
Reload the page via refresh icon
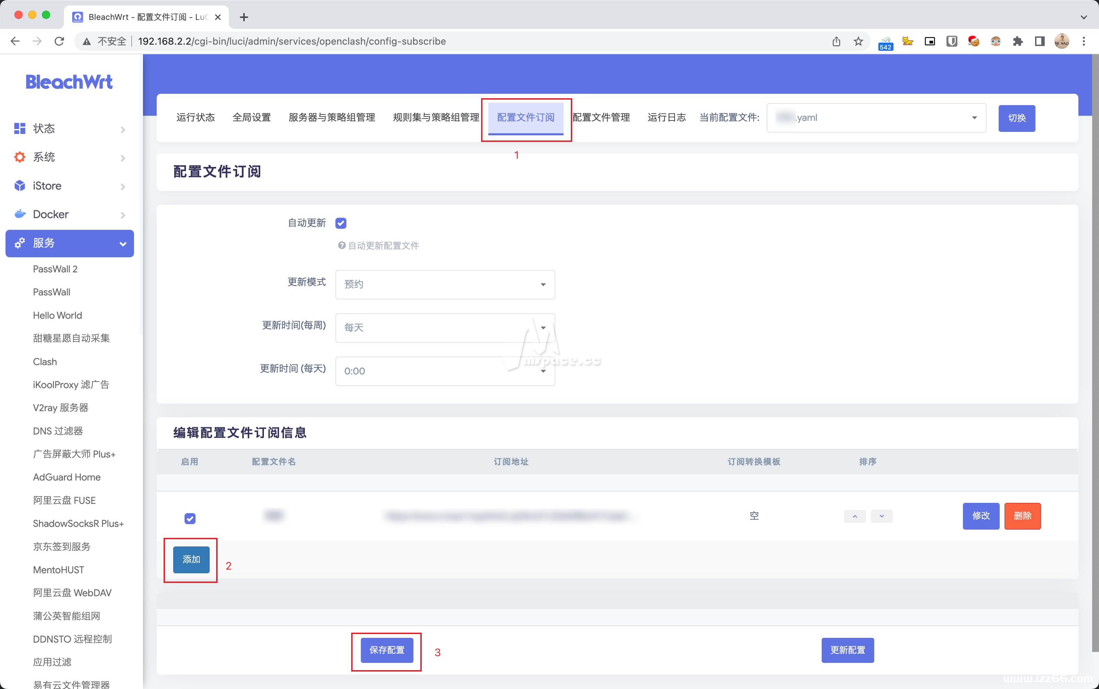tap(59, 41)
